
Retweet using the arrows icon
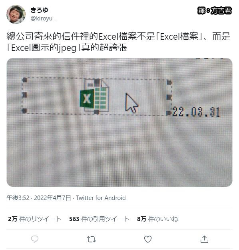point(91,239)
